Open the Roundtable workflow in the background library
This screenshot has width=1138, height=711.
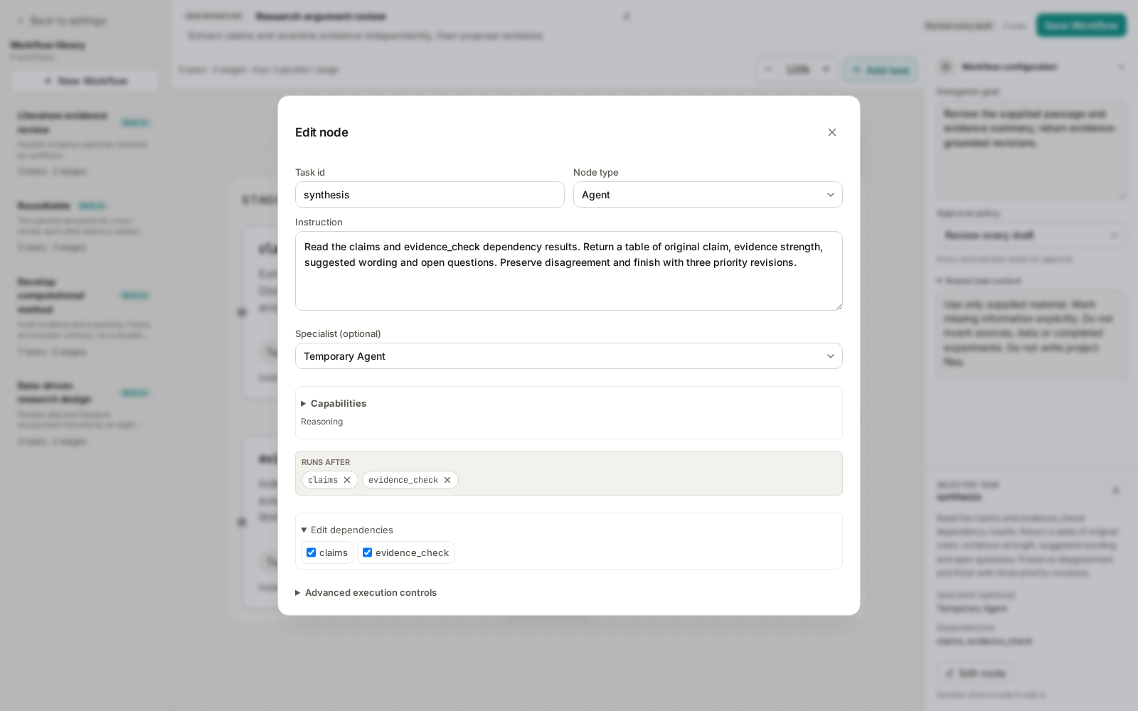(85, 225)
